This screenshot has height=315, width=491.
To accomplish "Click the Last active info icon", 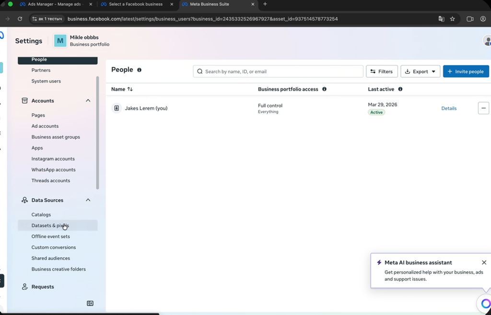I will coord(400,89).
